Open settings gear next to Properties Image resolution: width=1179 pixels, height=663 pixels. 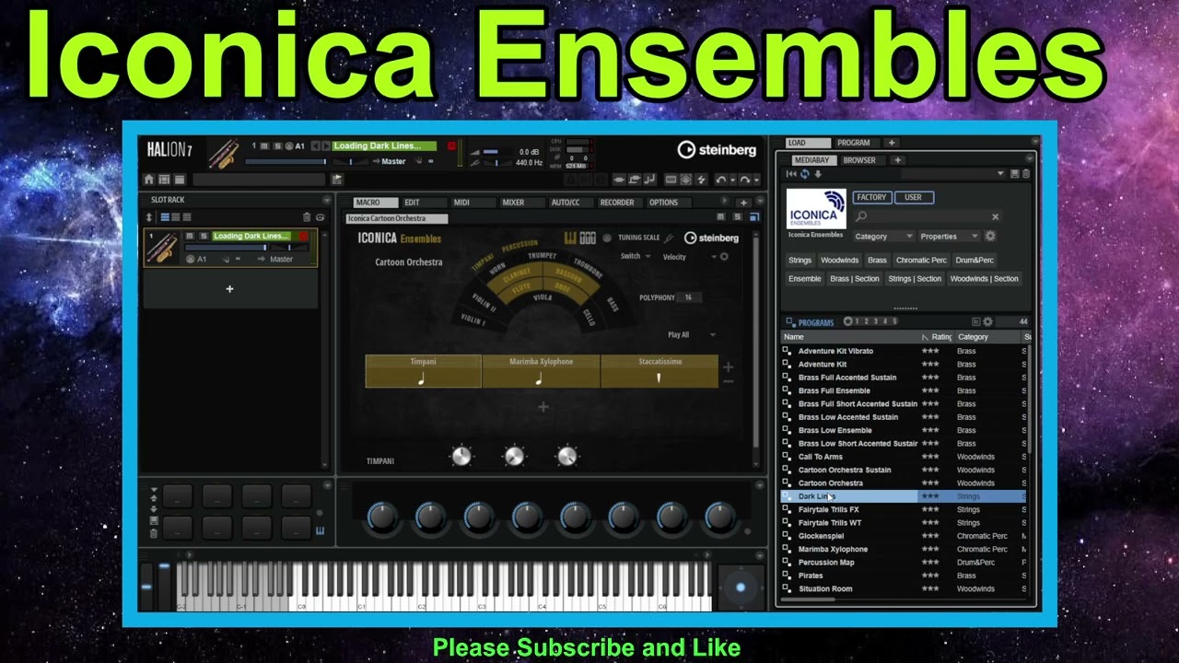click(x=990, y=236)
